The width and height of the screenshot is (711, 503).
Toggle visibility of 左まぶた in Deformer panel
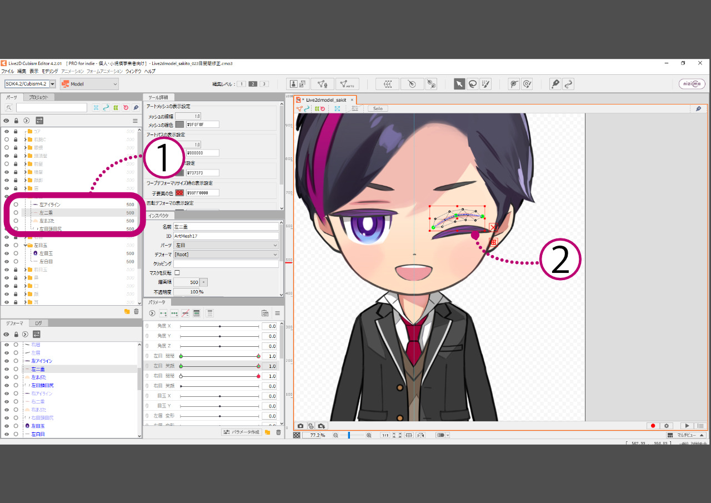click(7, 377)
